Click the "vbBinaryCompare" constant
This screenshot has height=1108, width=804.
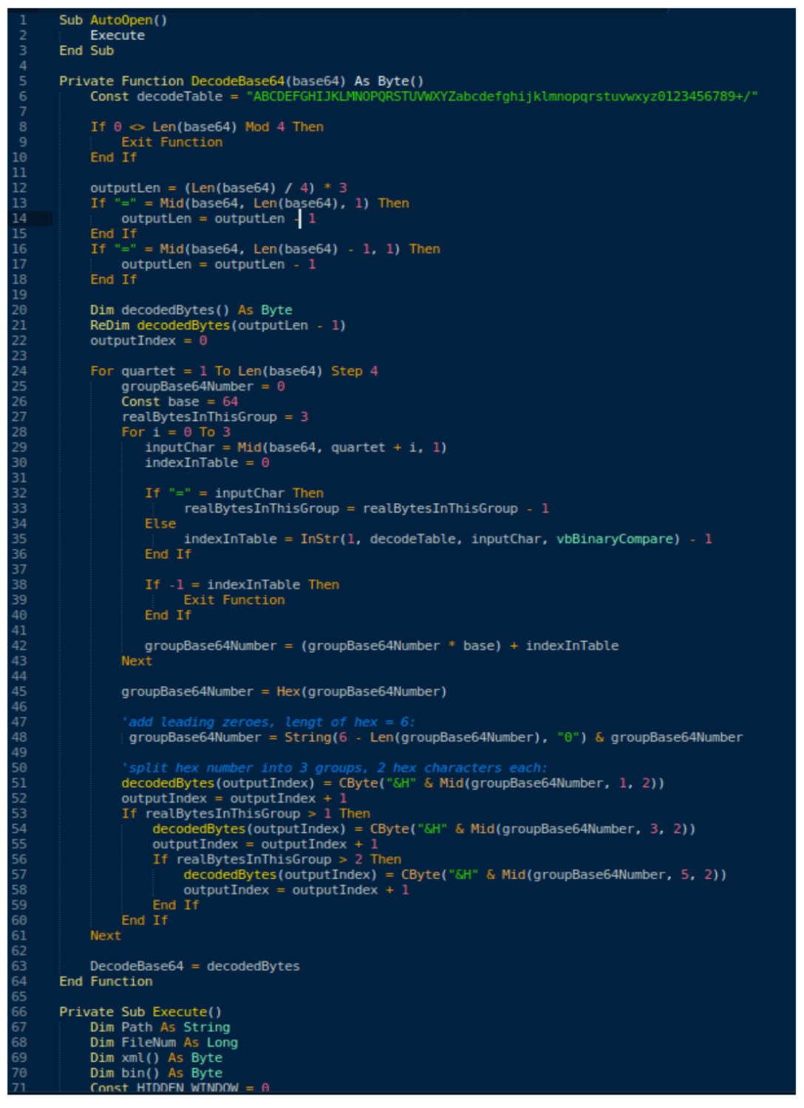click(x=615, y=539)
